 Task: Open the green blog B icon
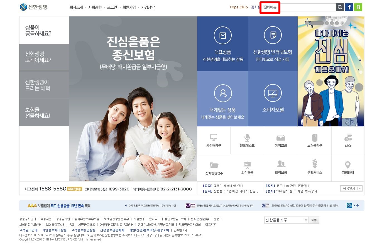[358, 7]
